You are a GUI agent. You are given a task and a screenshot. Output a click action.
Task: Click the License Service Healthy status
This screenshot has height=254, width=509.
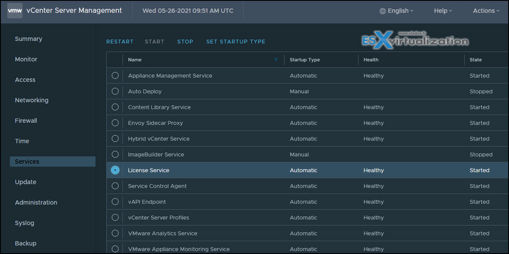click(x=374, y=170)
